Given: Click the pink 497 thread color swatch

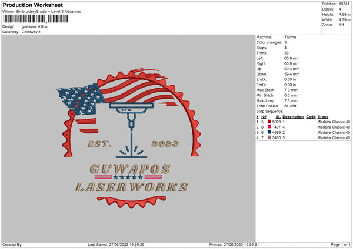Looking at the screenshot, I should tap(269, 127).
